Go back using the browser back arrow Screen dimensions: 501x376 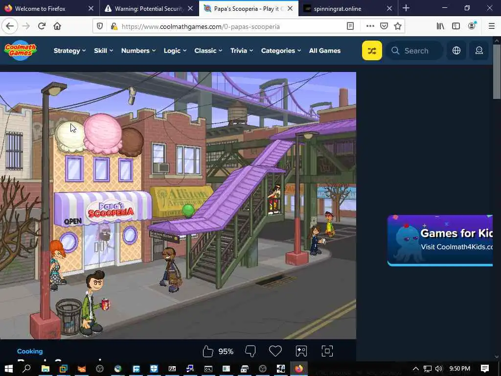pyautogui.click(x=10, y=26)
